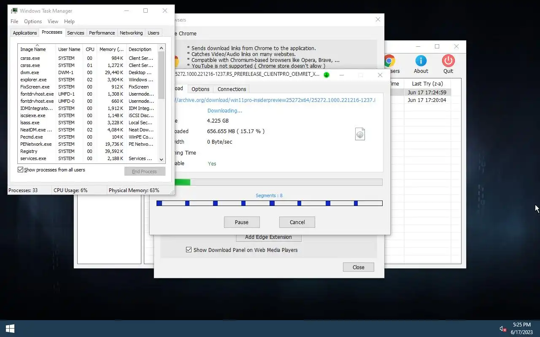Select the Registry process row
Screen dimensions: 540x337
[88, 151]
